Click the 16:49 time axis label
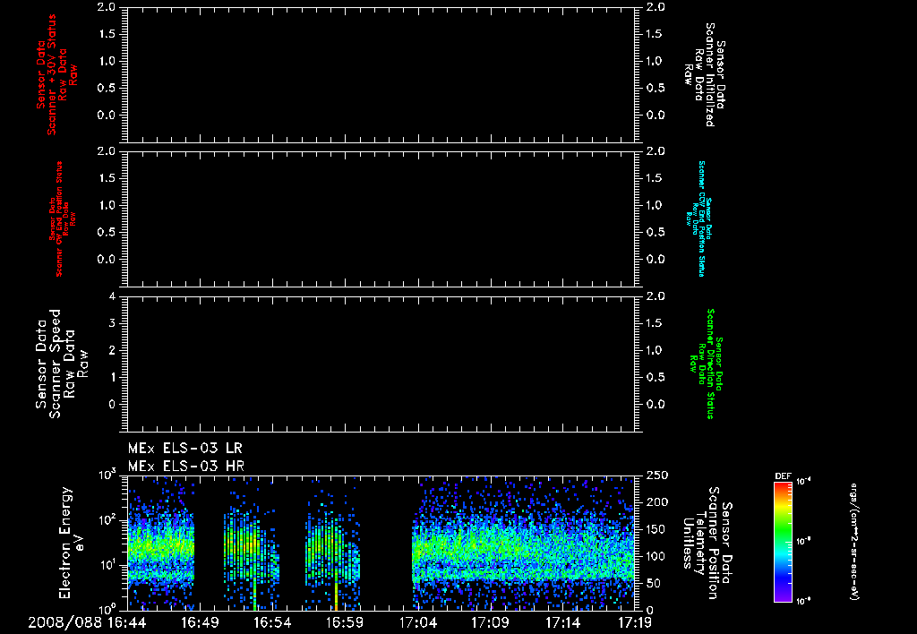Viewport: 917px width, 634px height. 200,623
